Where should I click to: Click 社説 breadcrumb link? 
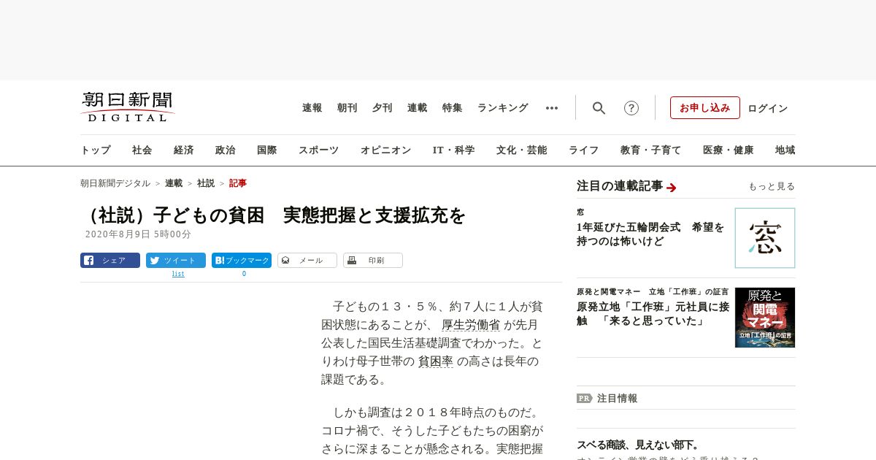coord(206,183)
